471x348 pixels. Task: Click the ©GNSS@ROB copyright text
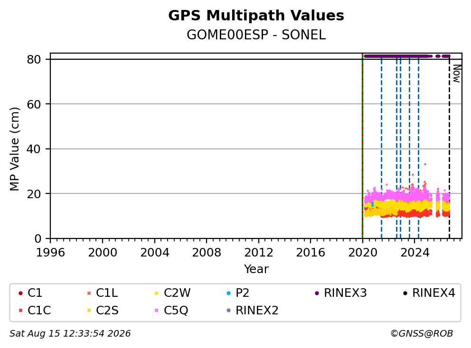[422, 334]
